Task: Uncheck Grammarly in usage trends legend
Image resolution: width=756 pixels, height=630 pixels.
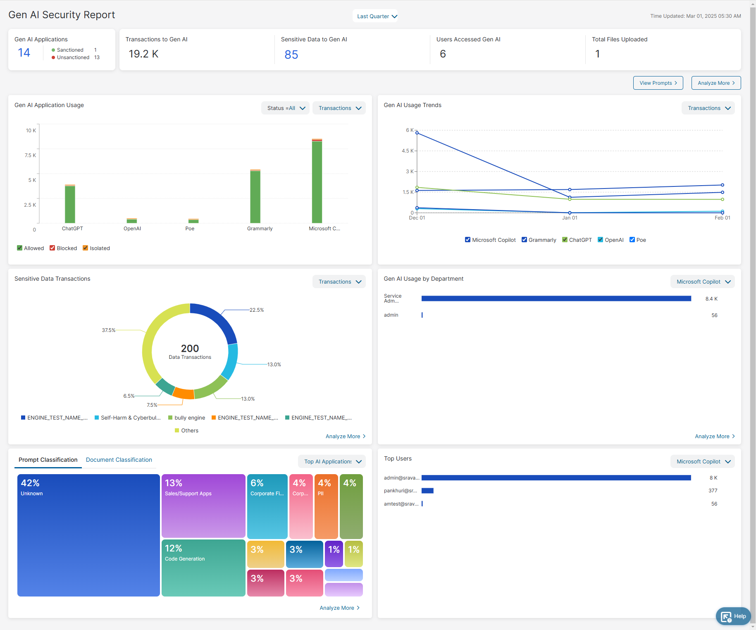Action: tap(524, 240)
